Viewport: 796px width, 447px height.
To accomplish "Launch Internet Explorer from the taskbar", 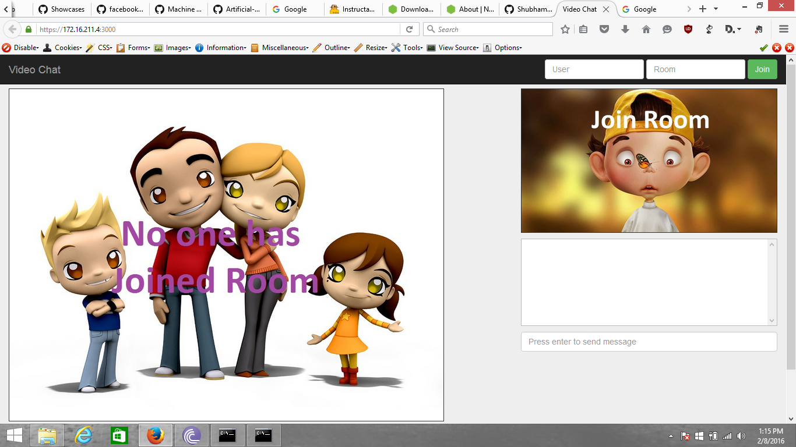I will [x=83, y=435].
